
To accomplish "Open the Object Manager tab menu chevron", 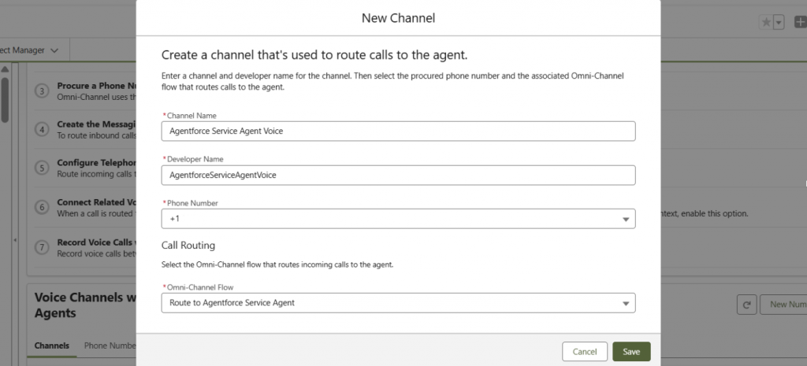I will [x=54, y=50].
